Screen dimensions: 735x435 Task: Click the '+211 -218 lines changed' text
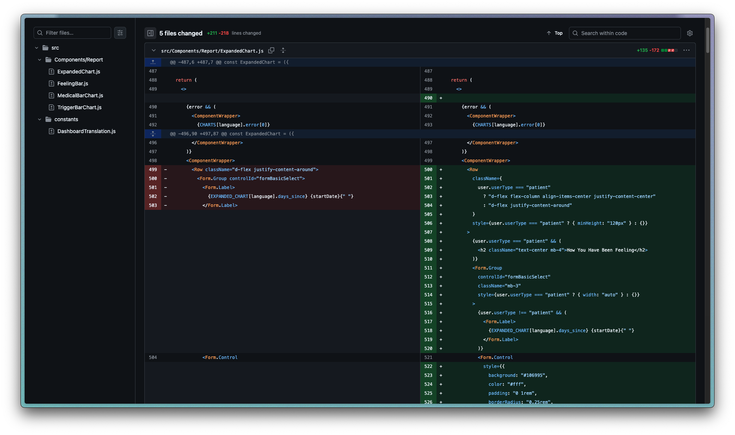(234, 33)
